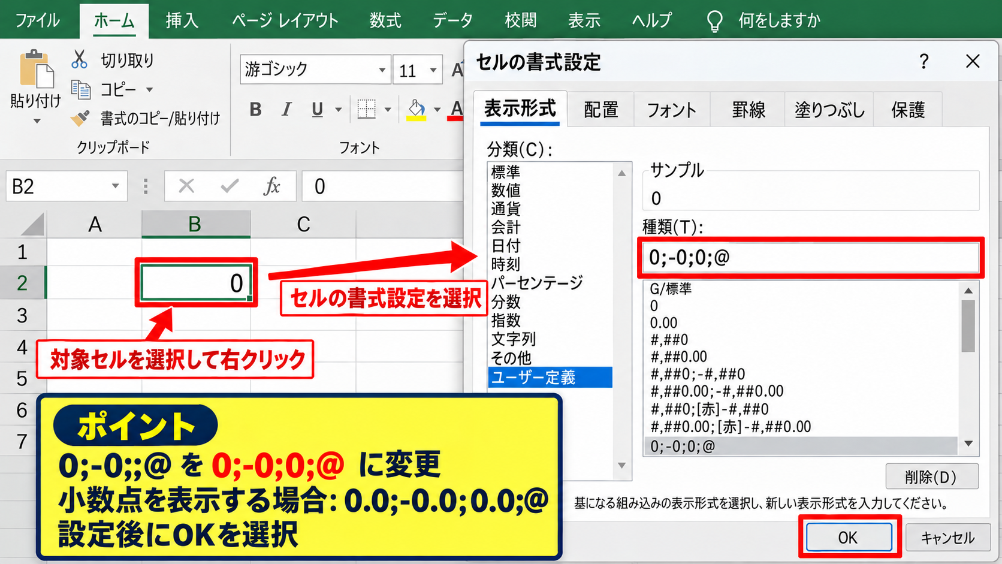1002x564 pixels.
Task: Click the キャンセル button
Action: pyautogui.click(x=947, y=537)
